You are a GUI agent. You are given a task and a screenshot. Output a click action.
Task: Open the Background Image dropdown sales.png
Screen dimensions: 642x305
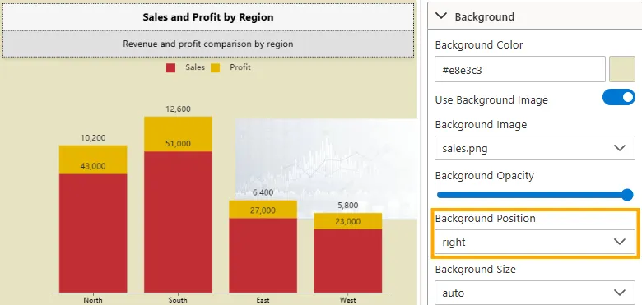point(535,148)
